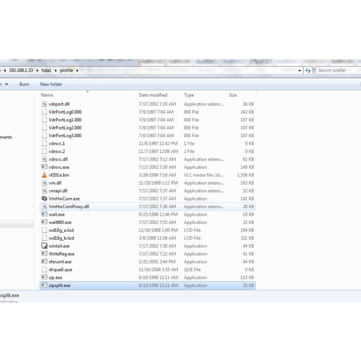Click the zipsplit.exe application icon
361x361 pixels.
[x=44, y=285]
